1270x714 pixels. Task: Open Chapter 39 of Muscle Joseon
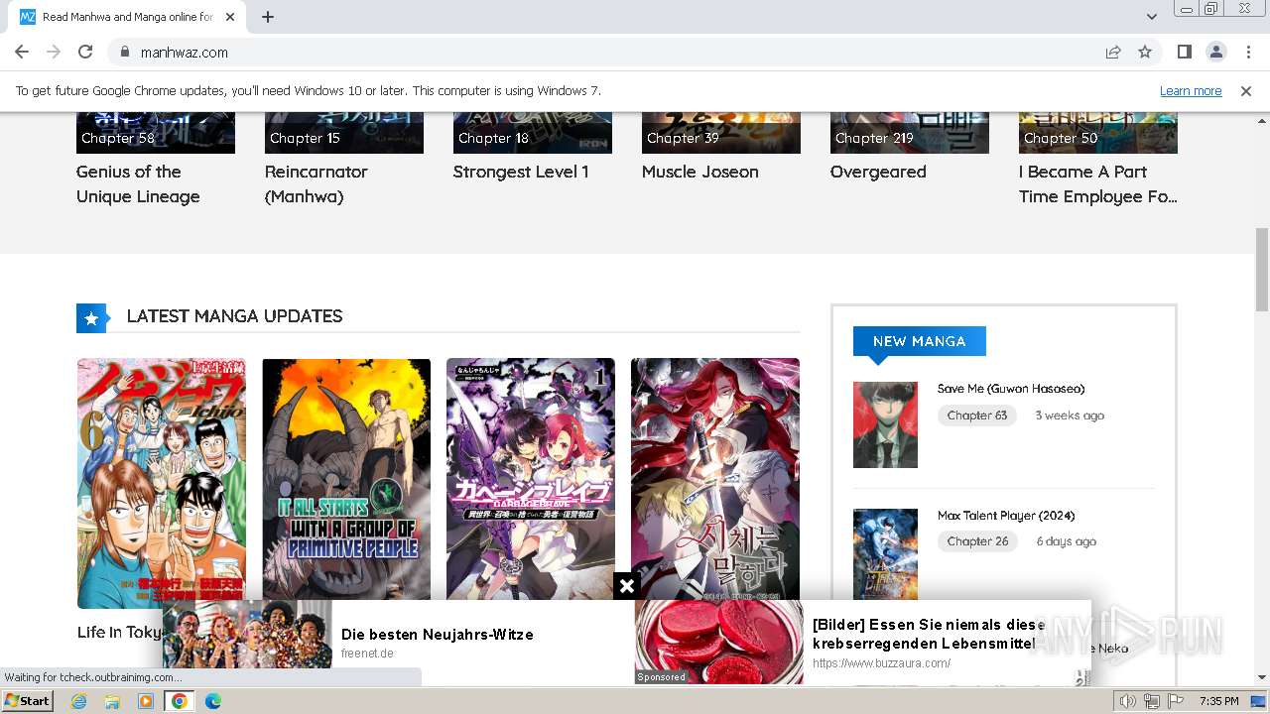683,138
